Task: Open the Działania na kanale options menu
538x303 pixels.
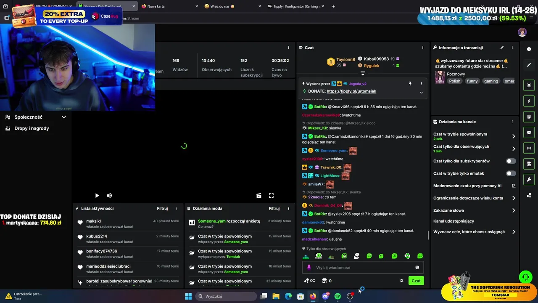Action: click(512, 122)
